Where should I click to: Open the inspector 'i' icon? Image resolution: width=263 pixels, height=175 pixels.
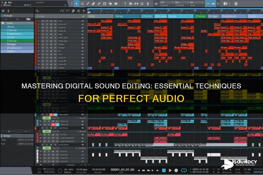click(8, 11)
